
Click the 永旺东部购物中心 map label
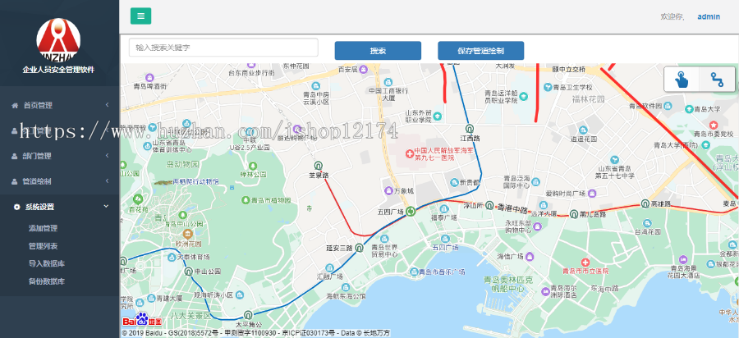(518, 226)
